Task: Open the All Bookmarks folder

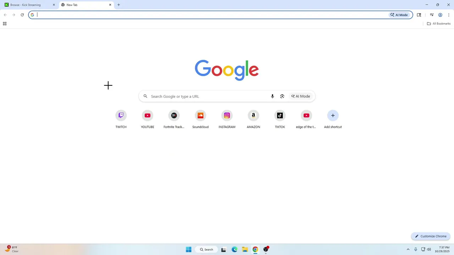Action: (x=439, y=24)
